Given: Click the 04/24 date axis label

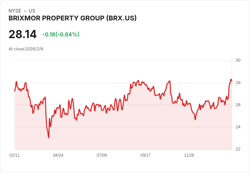Looking at the screenshot, I should pos(58,155).
